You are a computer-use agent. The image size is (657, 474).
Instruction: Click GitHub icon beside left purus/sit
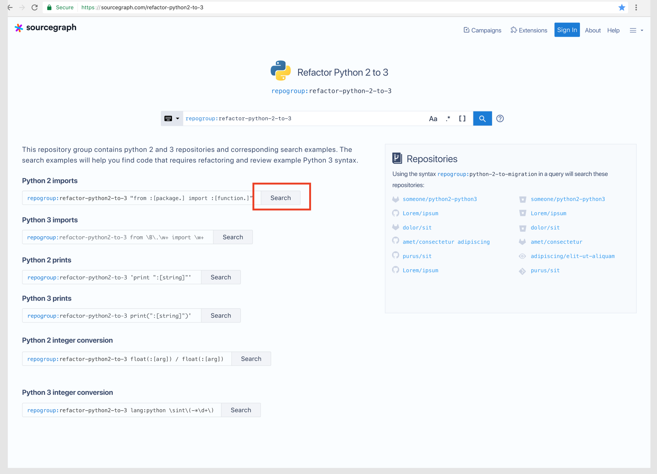pos(396,255)
